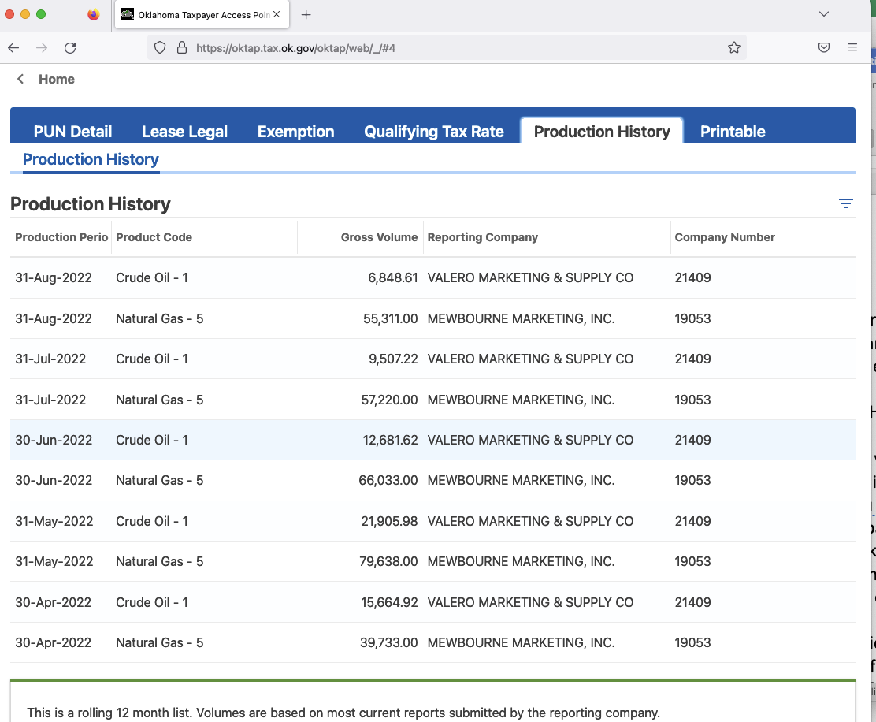Click 30-Apr-2022 in the Crude Oil row
876x722 pixels.
(x=53, y=602)
